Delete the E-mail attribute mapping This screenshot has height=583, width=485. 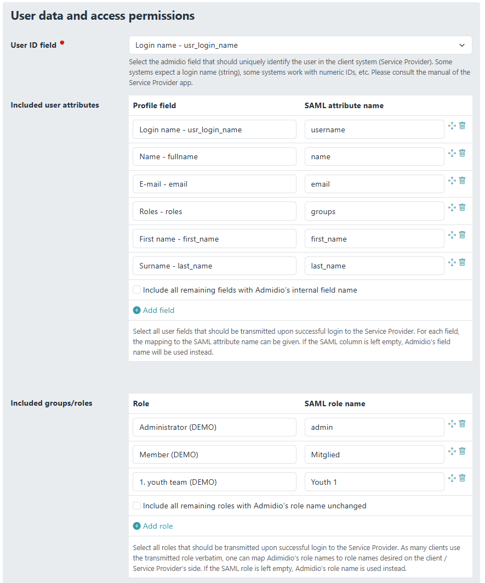[462, 180]
